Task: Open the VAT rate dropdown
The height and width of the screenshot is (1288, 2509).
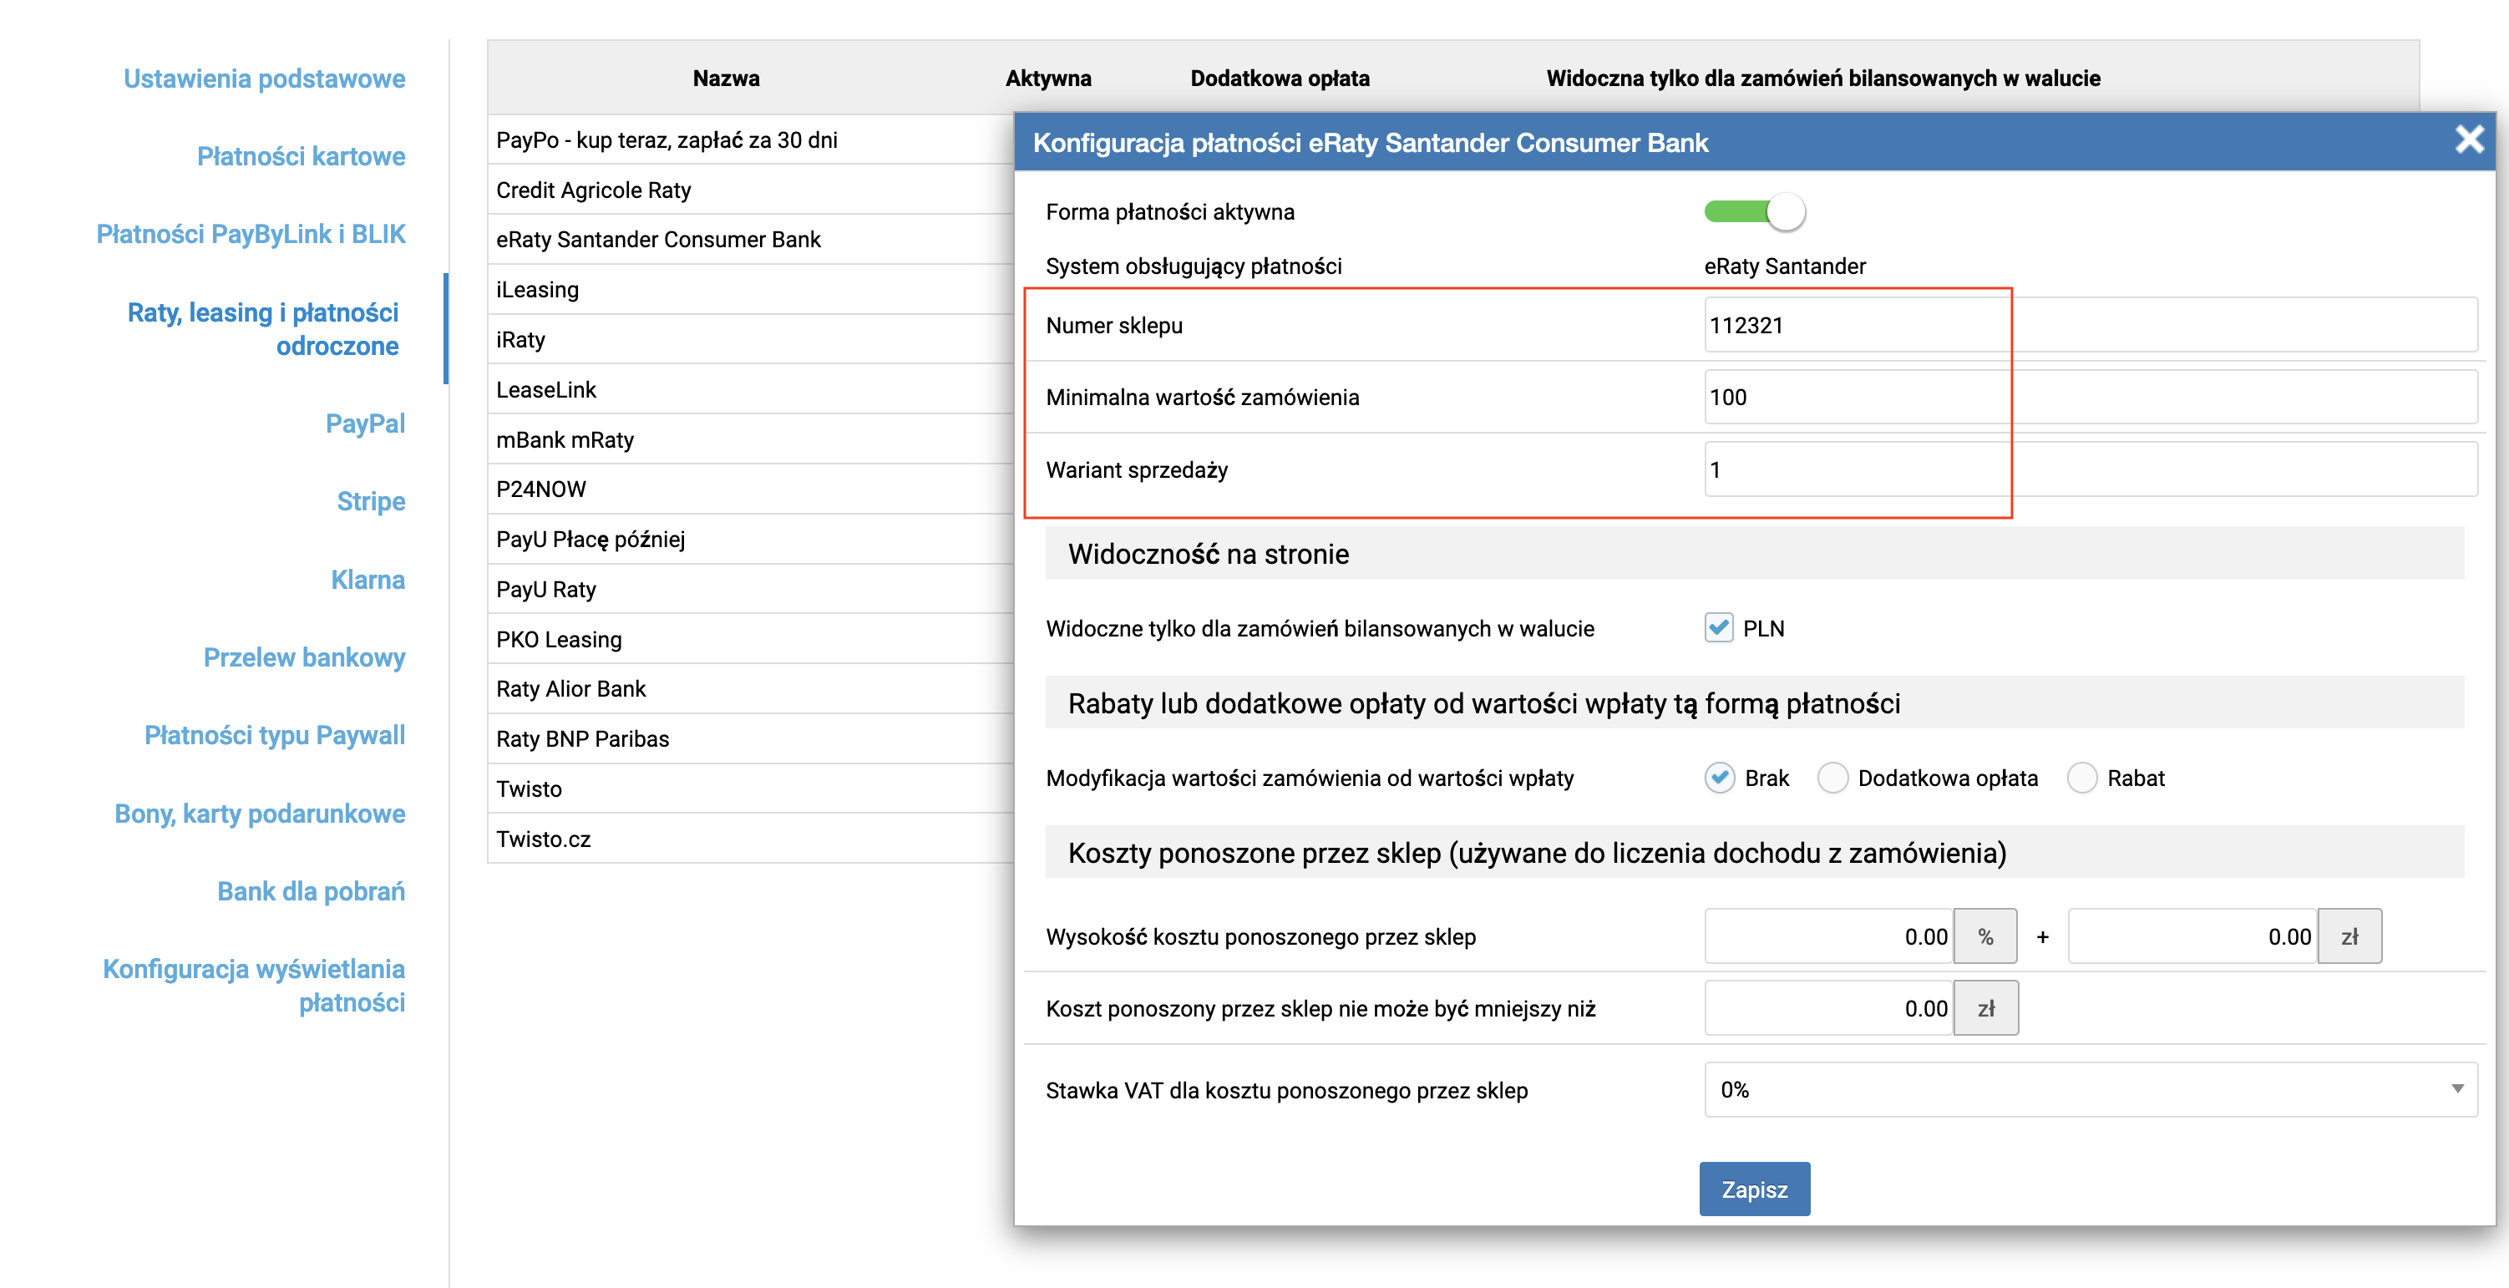Action: coord(2091,1089)
